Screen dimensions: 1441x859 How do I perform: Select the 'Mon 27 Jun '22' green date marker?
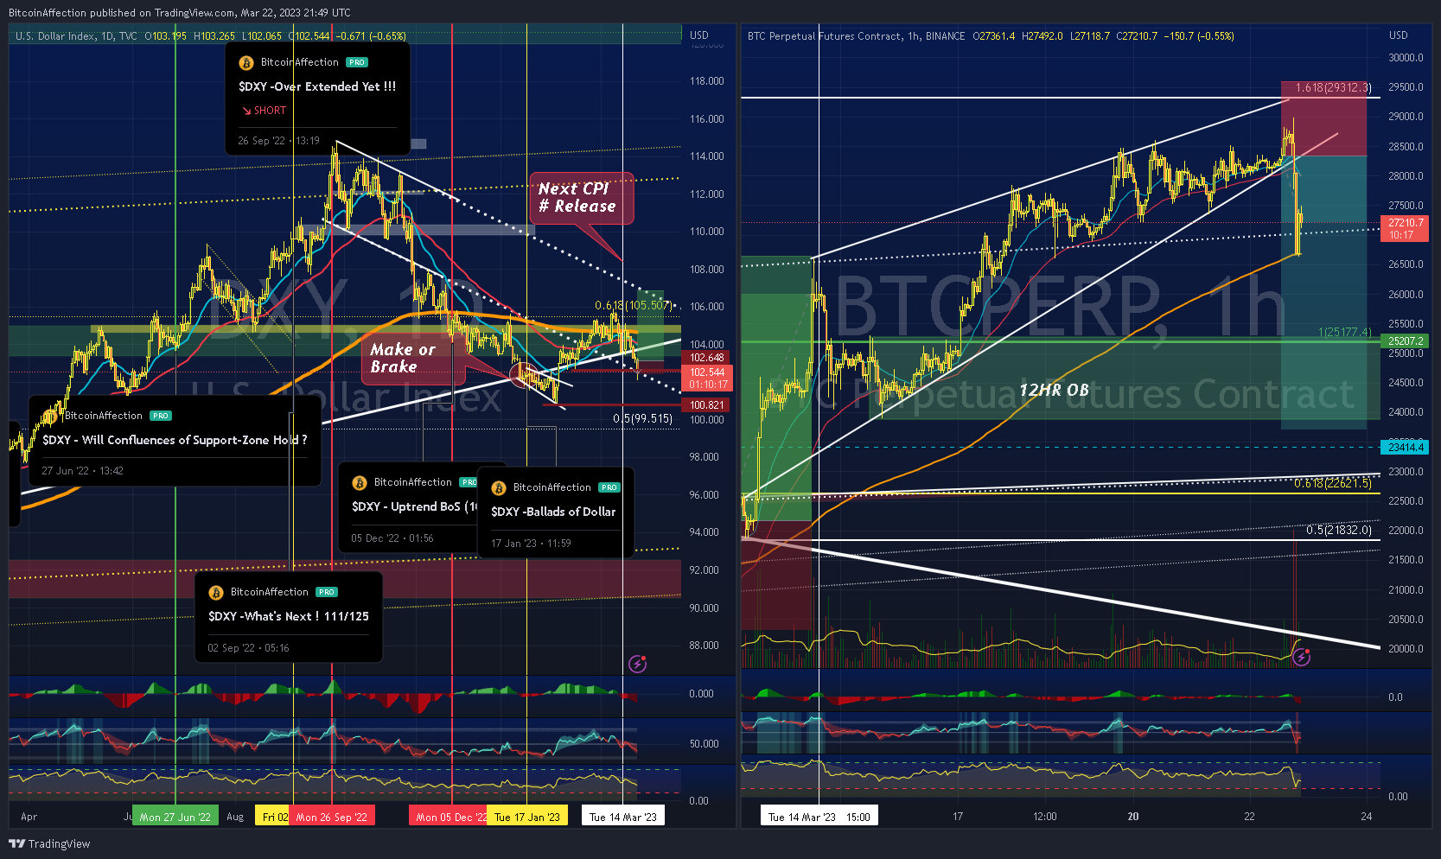pyautogui.click(x=175, y=817)
